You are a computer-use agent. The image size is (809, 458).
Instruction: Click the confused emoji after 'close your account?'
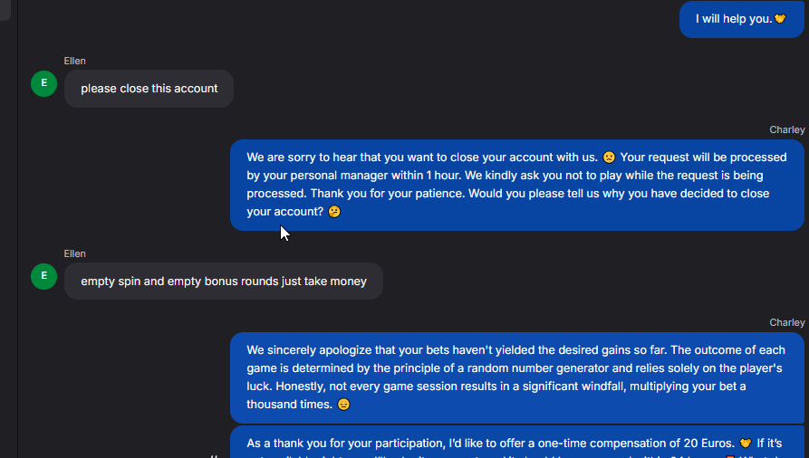[334, 212]
